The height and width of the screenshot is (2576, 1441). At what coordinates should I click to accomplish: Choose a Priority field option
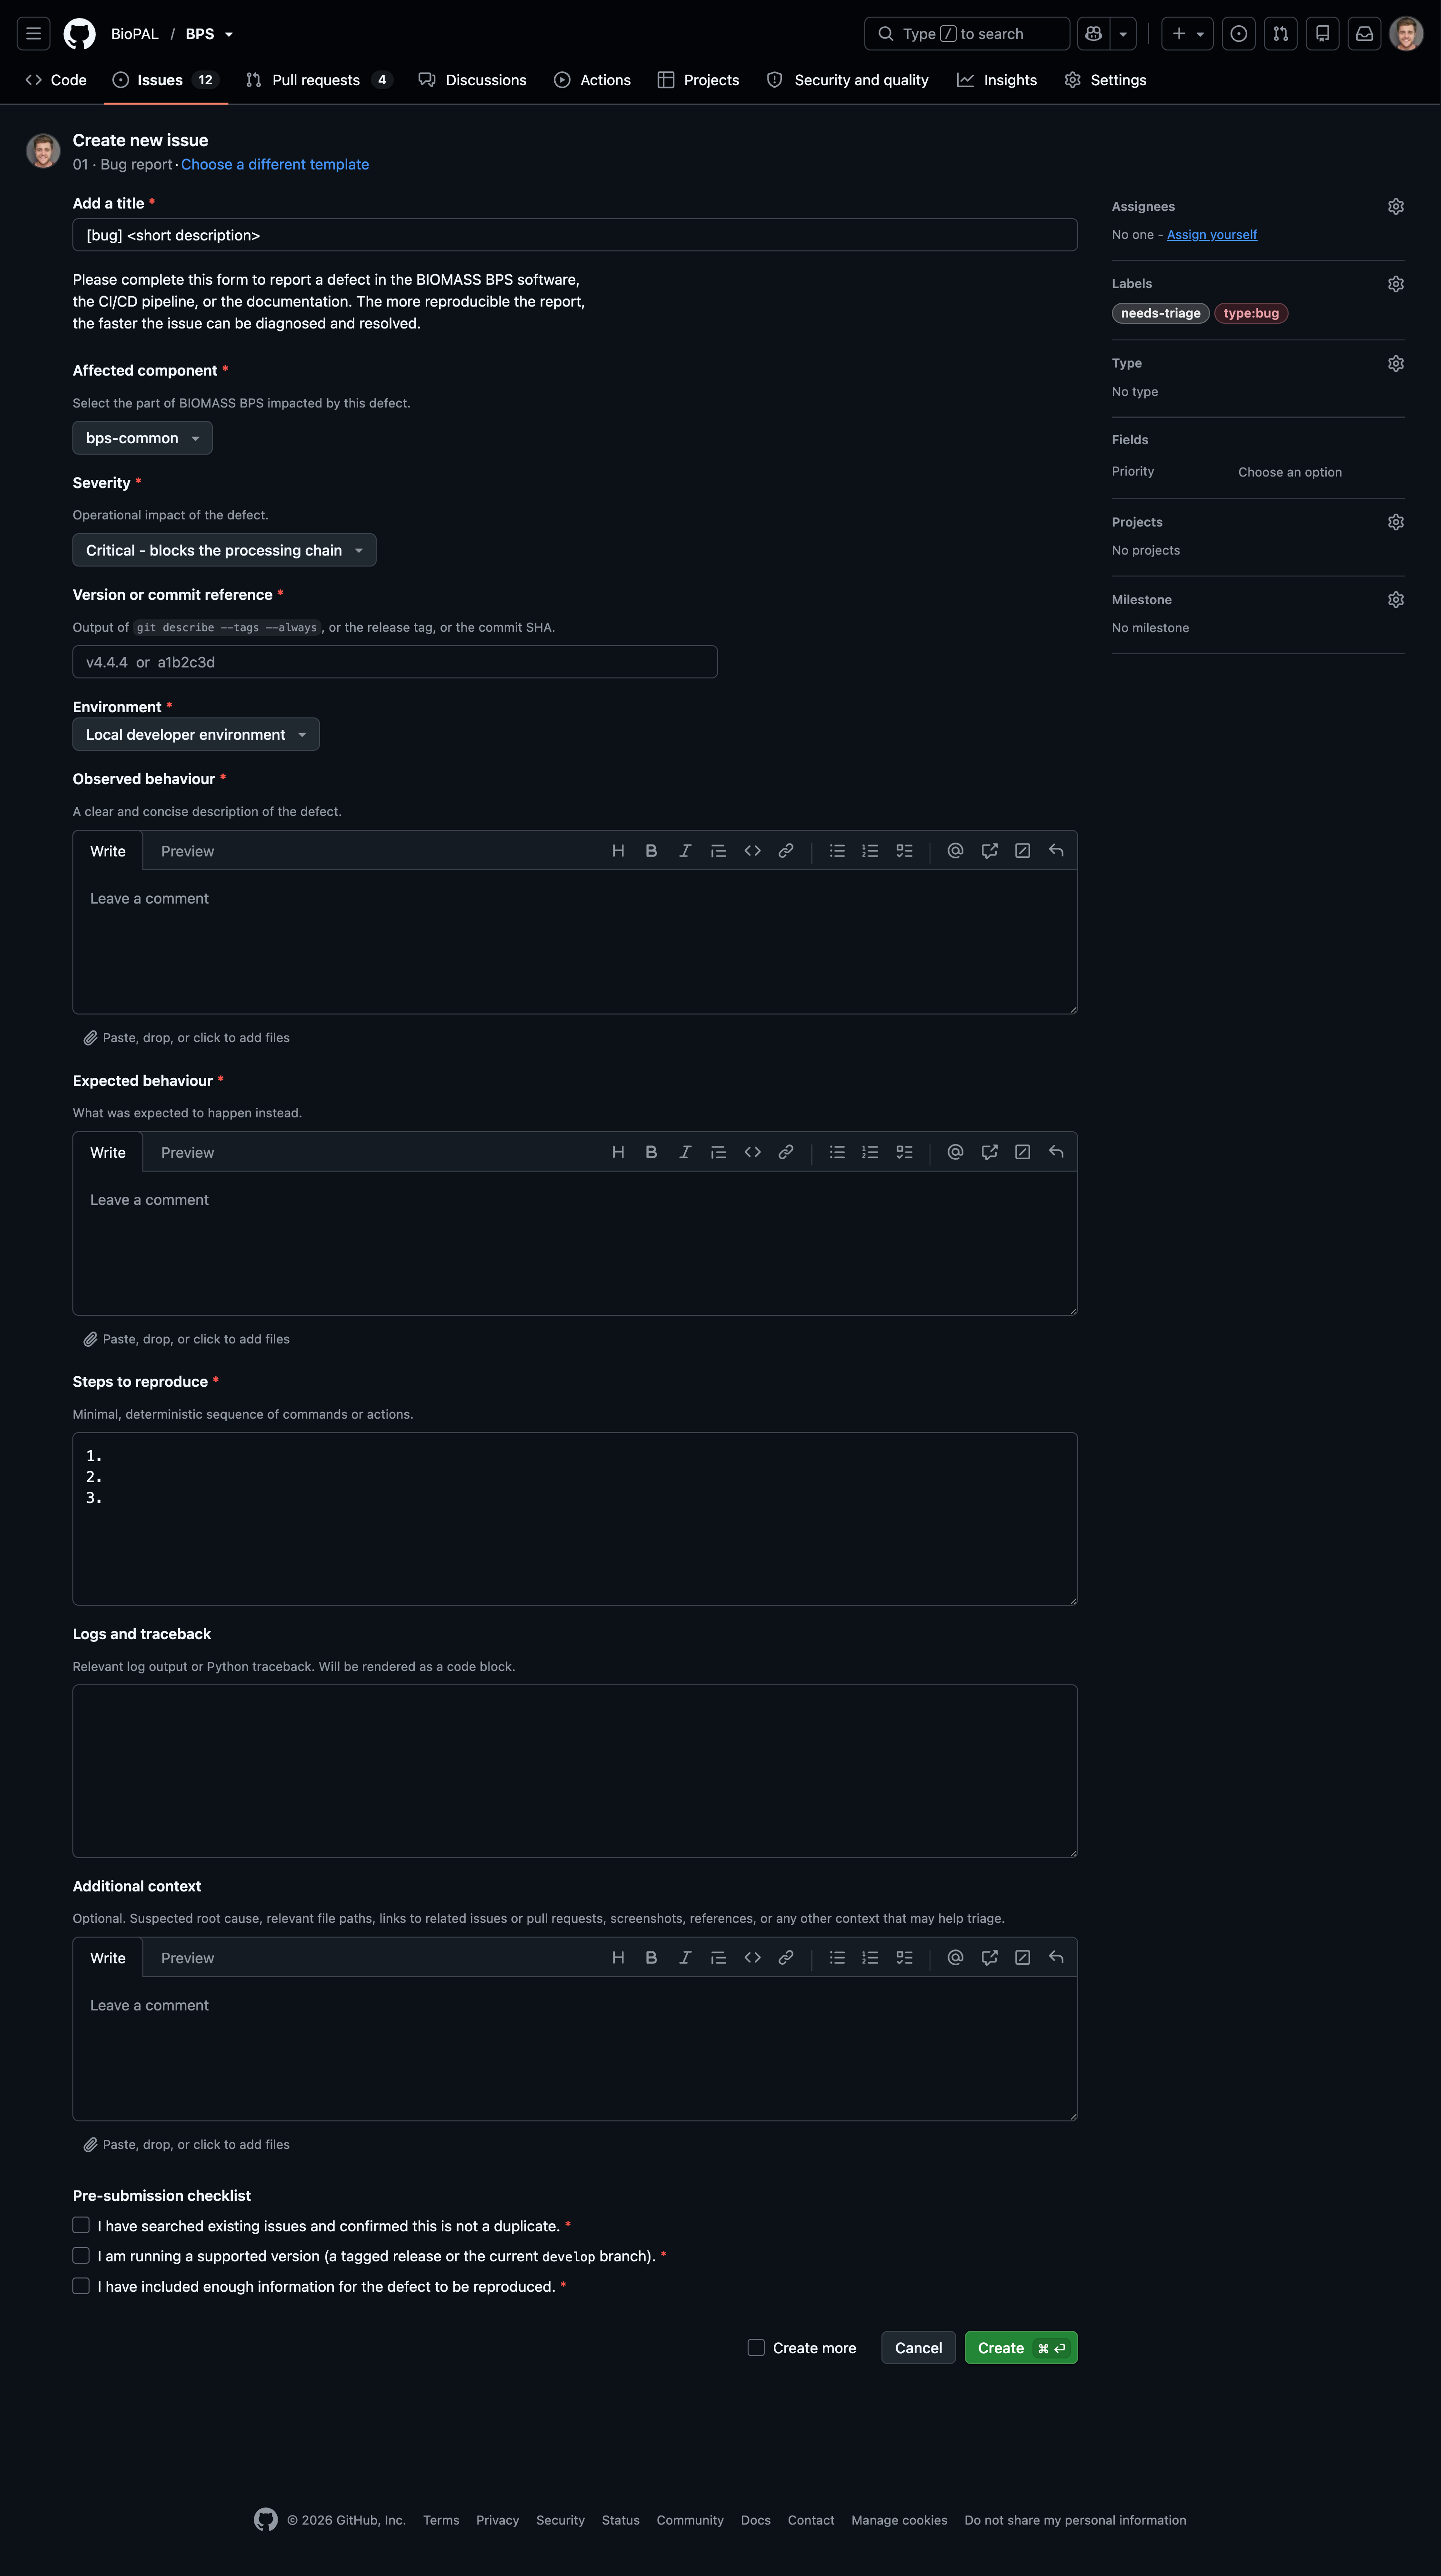click(x=1290, y=472)
